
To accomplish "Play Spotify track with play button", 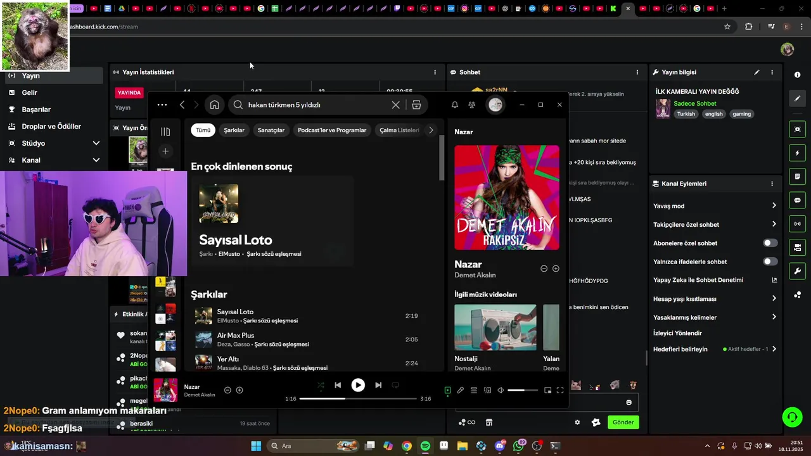I will coord(358,385).
